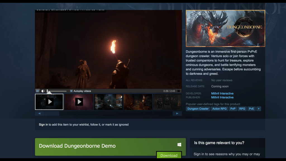
Task: Click the Sign in link
Action: coord(43,124)
